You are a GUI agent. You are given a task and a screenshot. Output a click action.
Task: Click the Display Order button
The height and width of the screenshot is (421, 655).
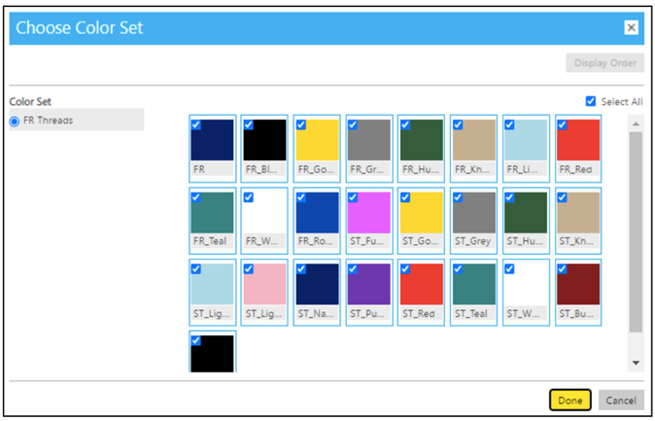tap(604, 64)
